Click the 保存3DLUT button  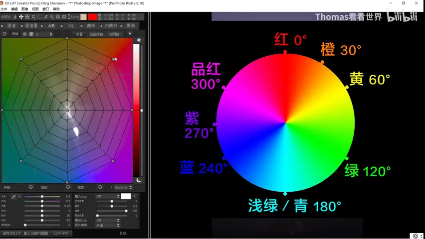(x=11, y=234)
